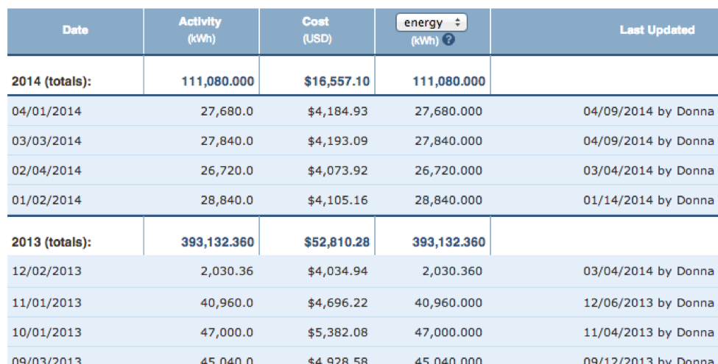The image size is (718, 364).
Task: Click the 12/02/2013 date entry
Action: pos(47,271)
